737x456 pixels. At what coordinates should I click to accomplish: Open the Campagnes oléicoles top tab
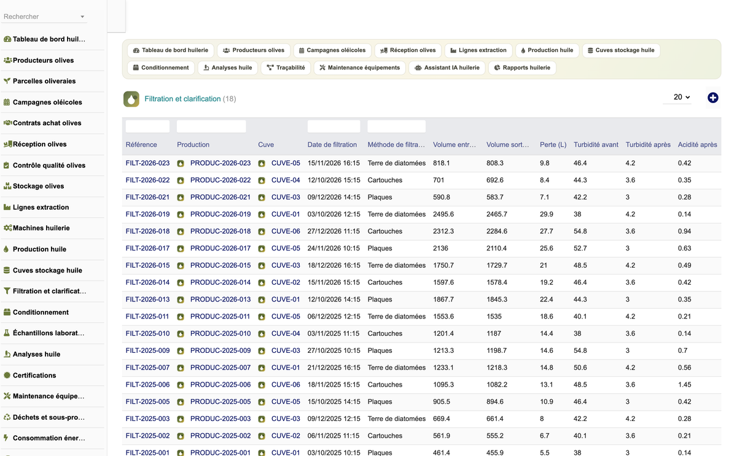point(332,50)
